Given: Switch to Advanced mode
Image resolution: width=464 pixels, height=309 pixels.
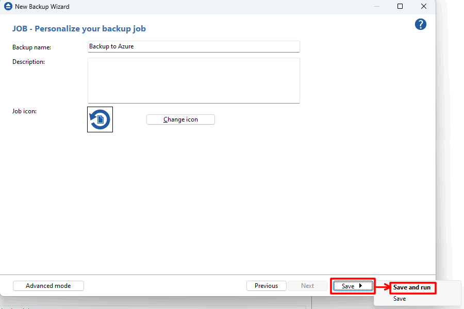Looking at the screenshot, I should click(48, 285).
